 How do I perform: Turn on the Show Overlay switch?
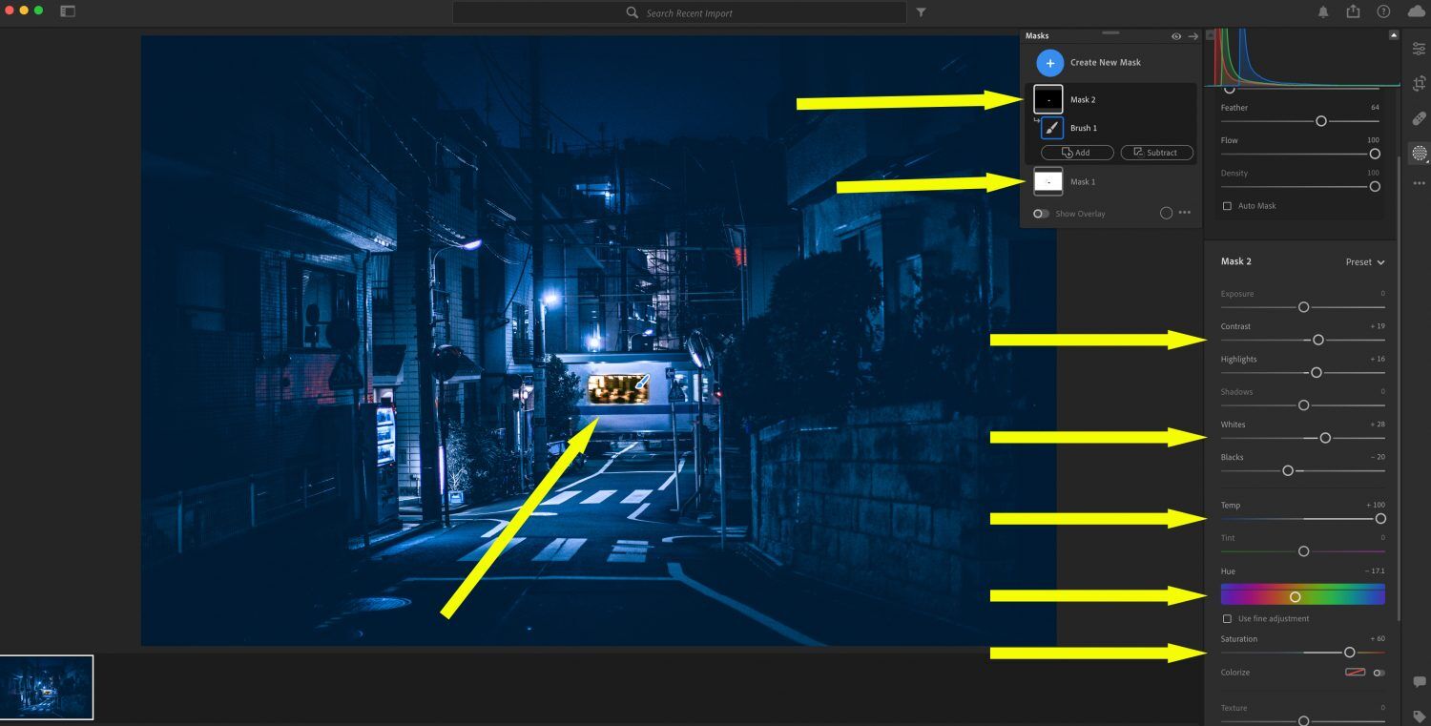(x=1041, y=214)
